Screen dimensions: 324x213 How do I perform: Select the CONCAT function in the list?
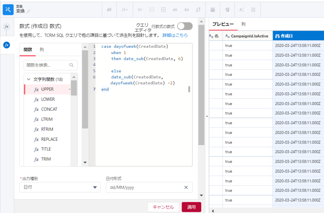pos(49,109)
